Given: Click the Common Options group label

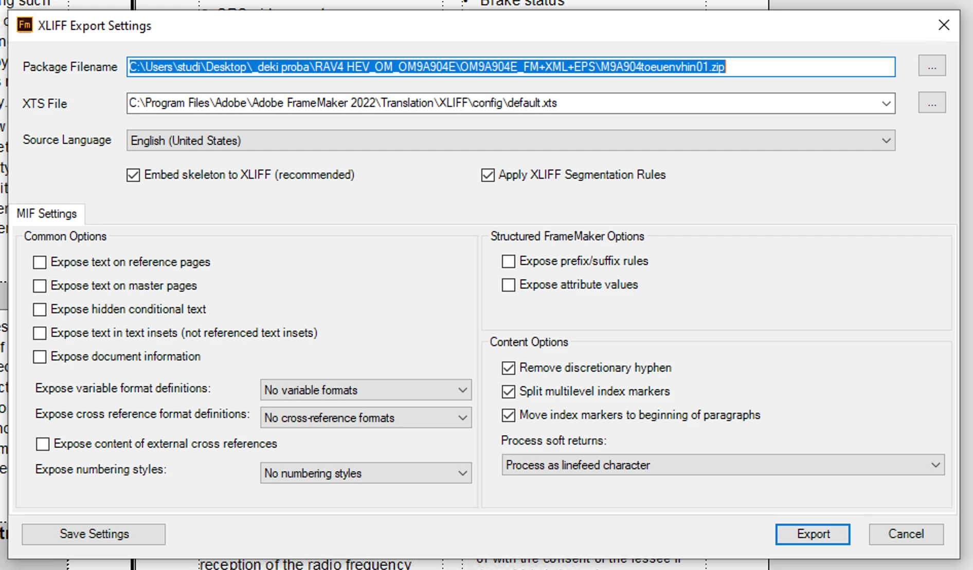Looking at the screenshot, I should click(65, 236).
